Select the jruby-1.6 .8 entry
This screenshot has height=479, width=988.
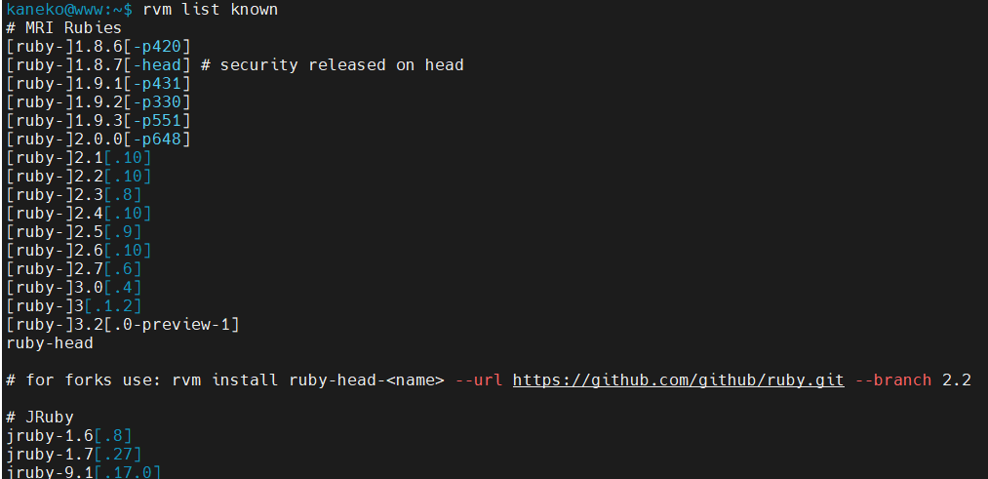click(68, 435)
